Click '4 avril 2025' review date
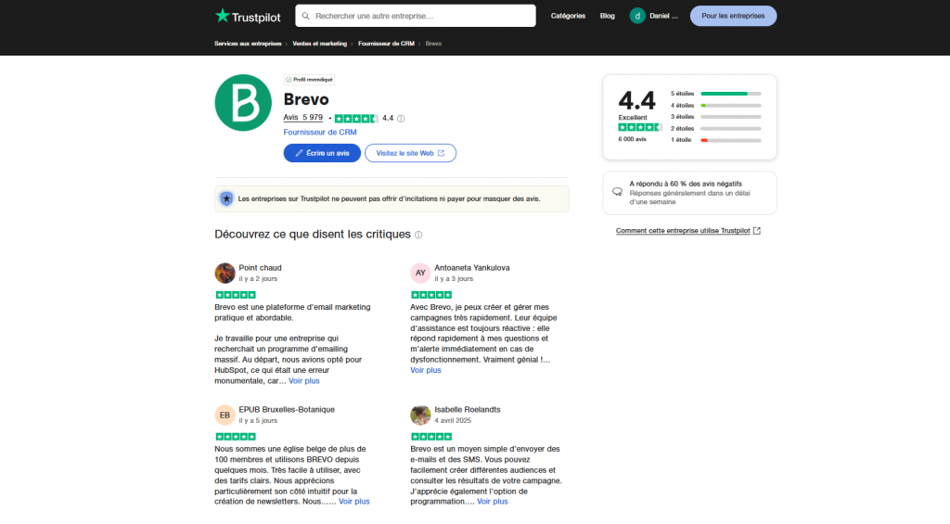The width and height of the screenshot is (950, 524). coord(453,420)
